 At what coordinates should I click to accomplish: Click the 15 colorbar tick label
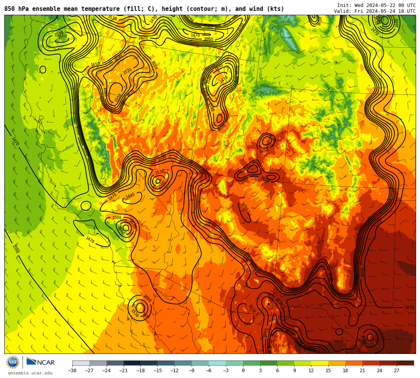click(328, 371)
